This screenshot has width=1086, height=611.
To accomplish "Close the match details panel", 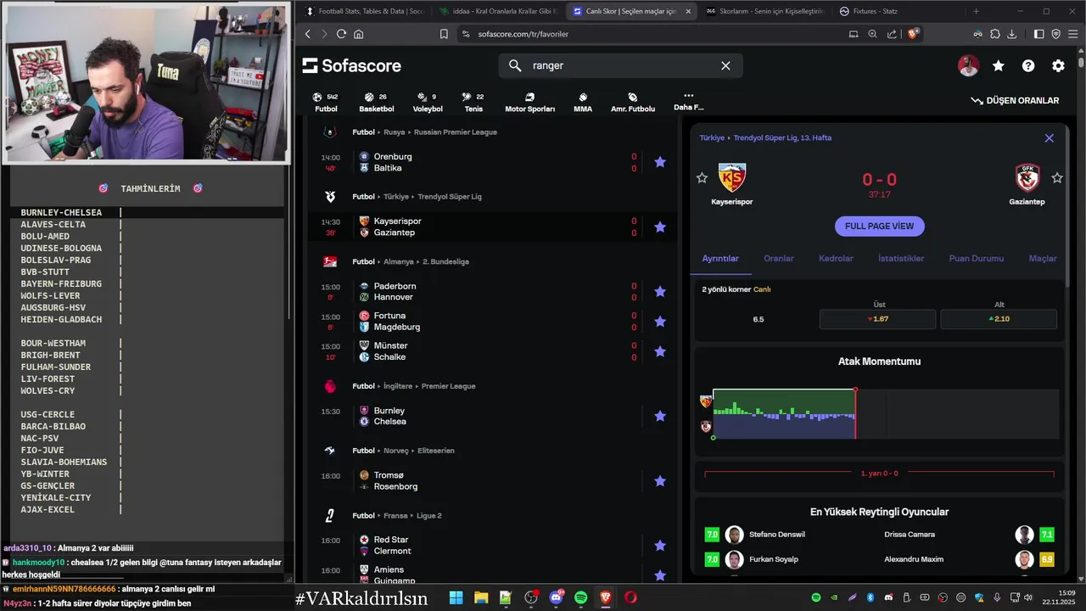I will (1049, 138).
